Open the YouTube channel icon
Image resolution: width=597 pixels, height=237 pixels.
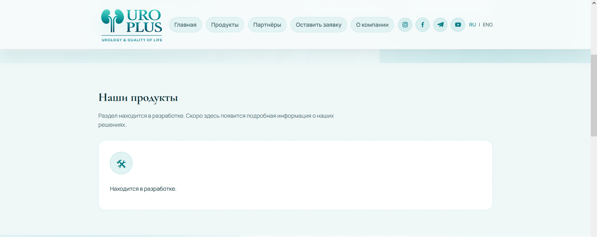point(458,25)
